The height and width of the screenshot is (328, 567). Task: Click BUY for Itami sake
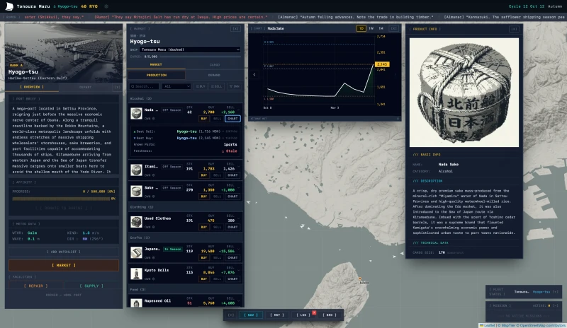coord(204,175)
